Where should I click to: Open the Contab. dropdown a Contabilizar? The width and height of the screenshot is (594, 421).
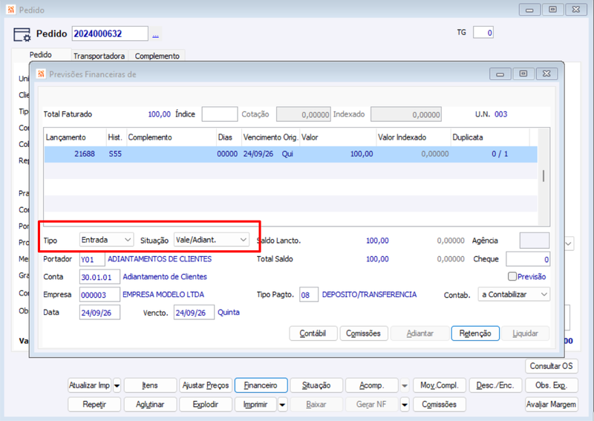click(x=514, y=295)
